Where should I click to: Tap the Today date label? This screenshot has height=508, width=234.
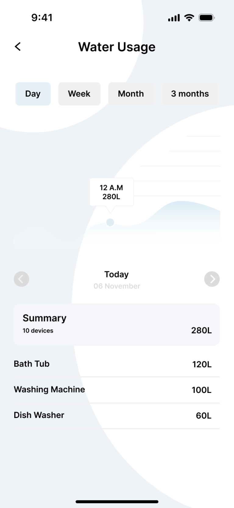coord(117,274)
